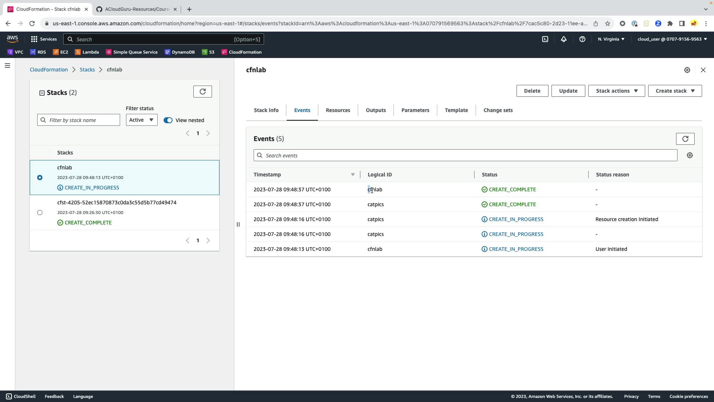Image resolution: width=714 pixels, height=402 pixels.
Task: Toggle the View nested switch
Action: [x=168, y=120]
